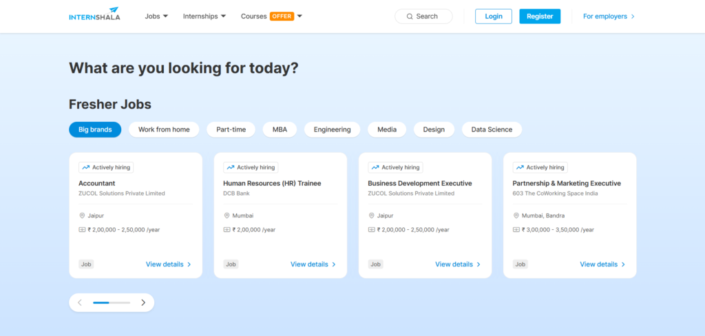The width and height of the screenshot is (705, 336).
Task: Click the search magnifier icon
Action: click(x=410, y=17)
